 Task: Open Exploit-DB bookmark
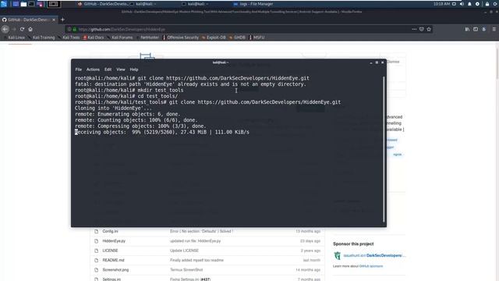214,37
